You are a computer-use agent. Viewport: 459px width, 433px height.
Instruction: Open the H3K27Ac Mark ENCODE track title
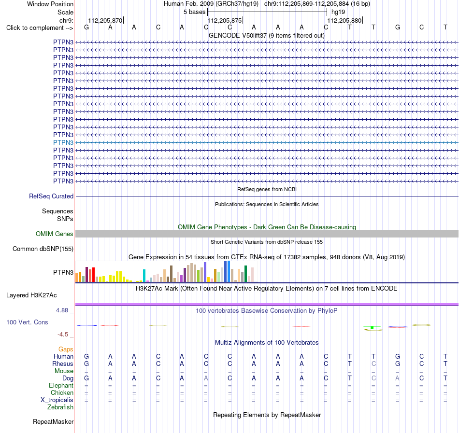(x=267, y=289)
